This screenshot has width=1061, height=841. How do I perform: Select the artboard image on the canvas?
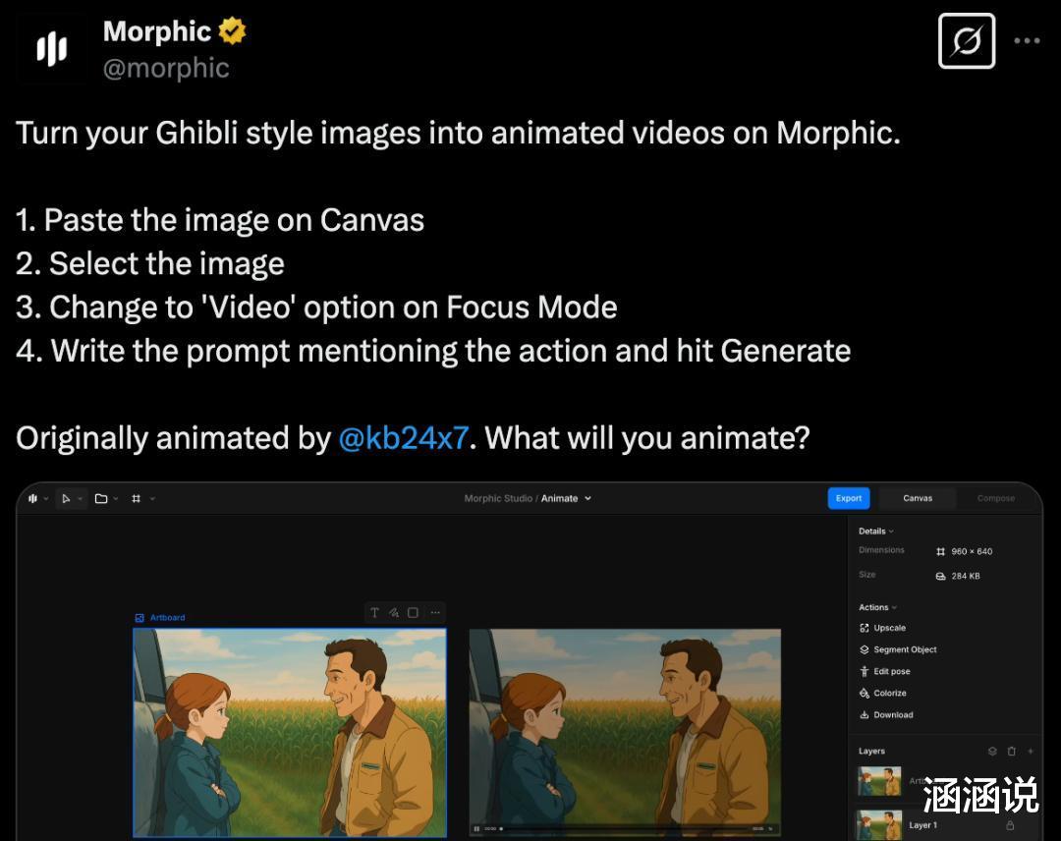290,733
